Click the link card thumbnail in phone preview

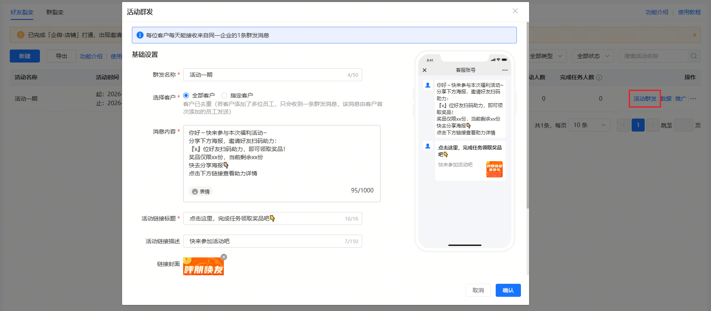point(494,169)
